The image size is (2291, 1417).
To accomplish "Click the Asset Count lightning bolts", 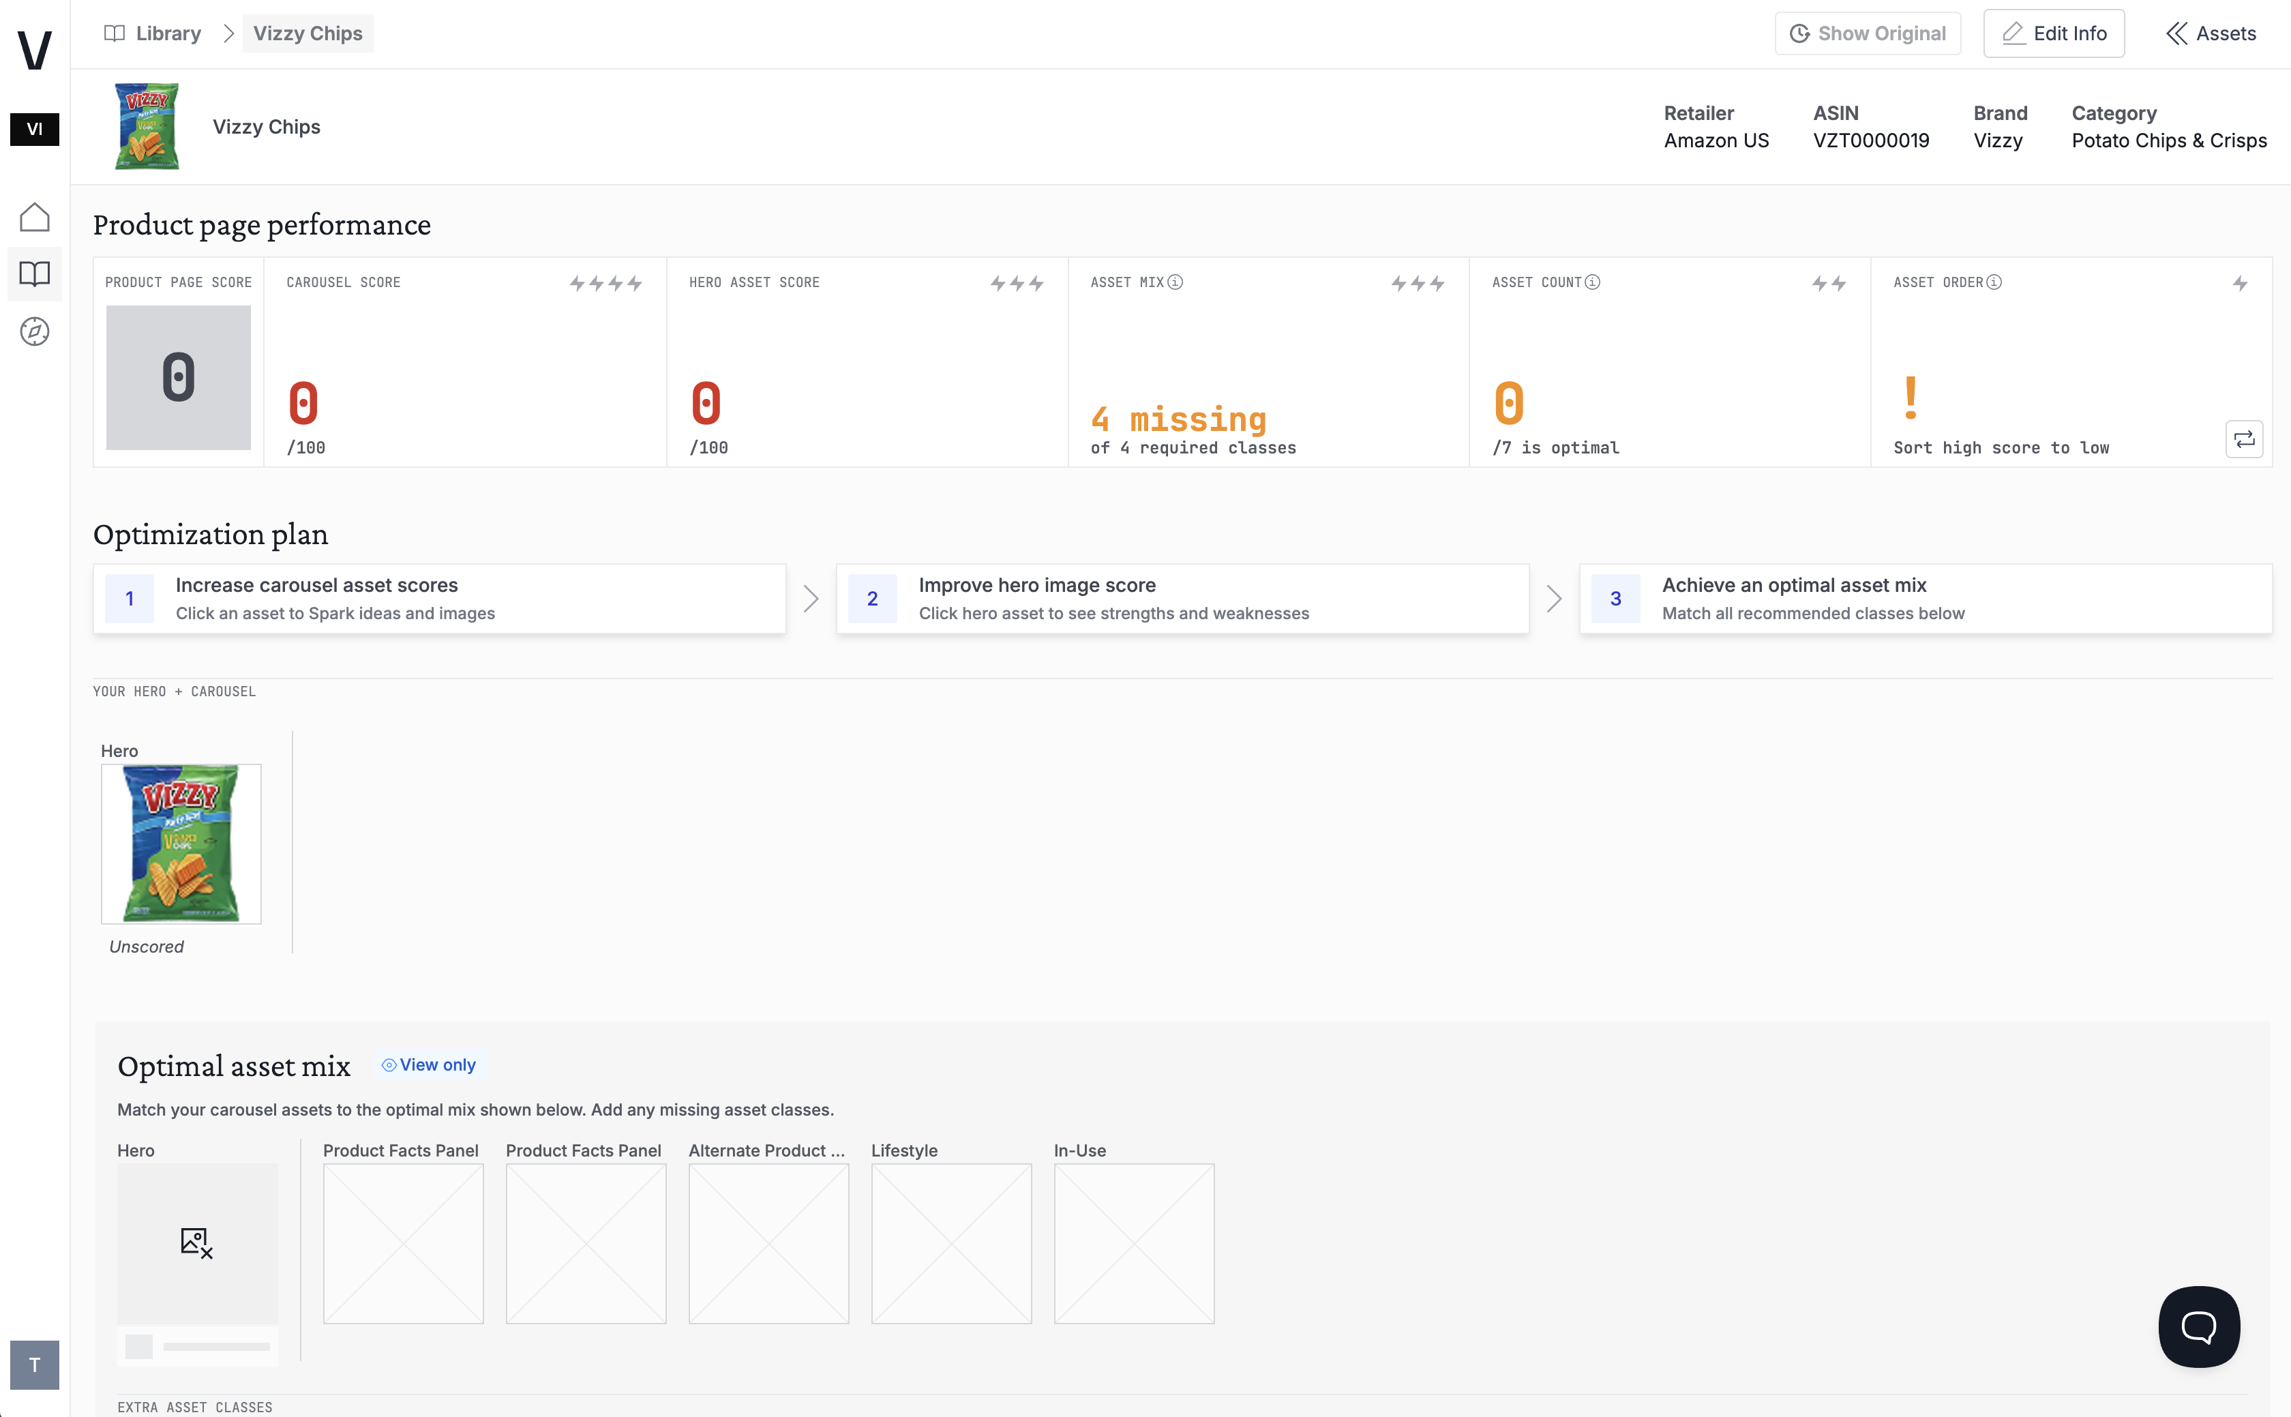I will pos(1829,283).
